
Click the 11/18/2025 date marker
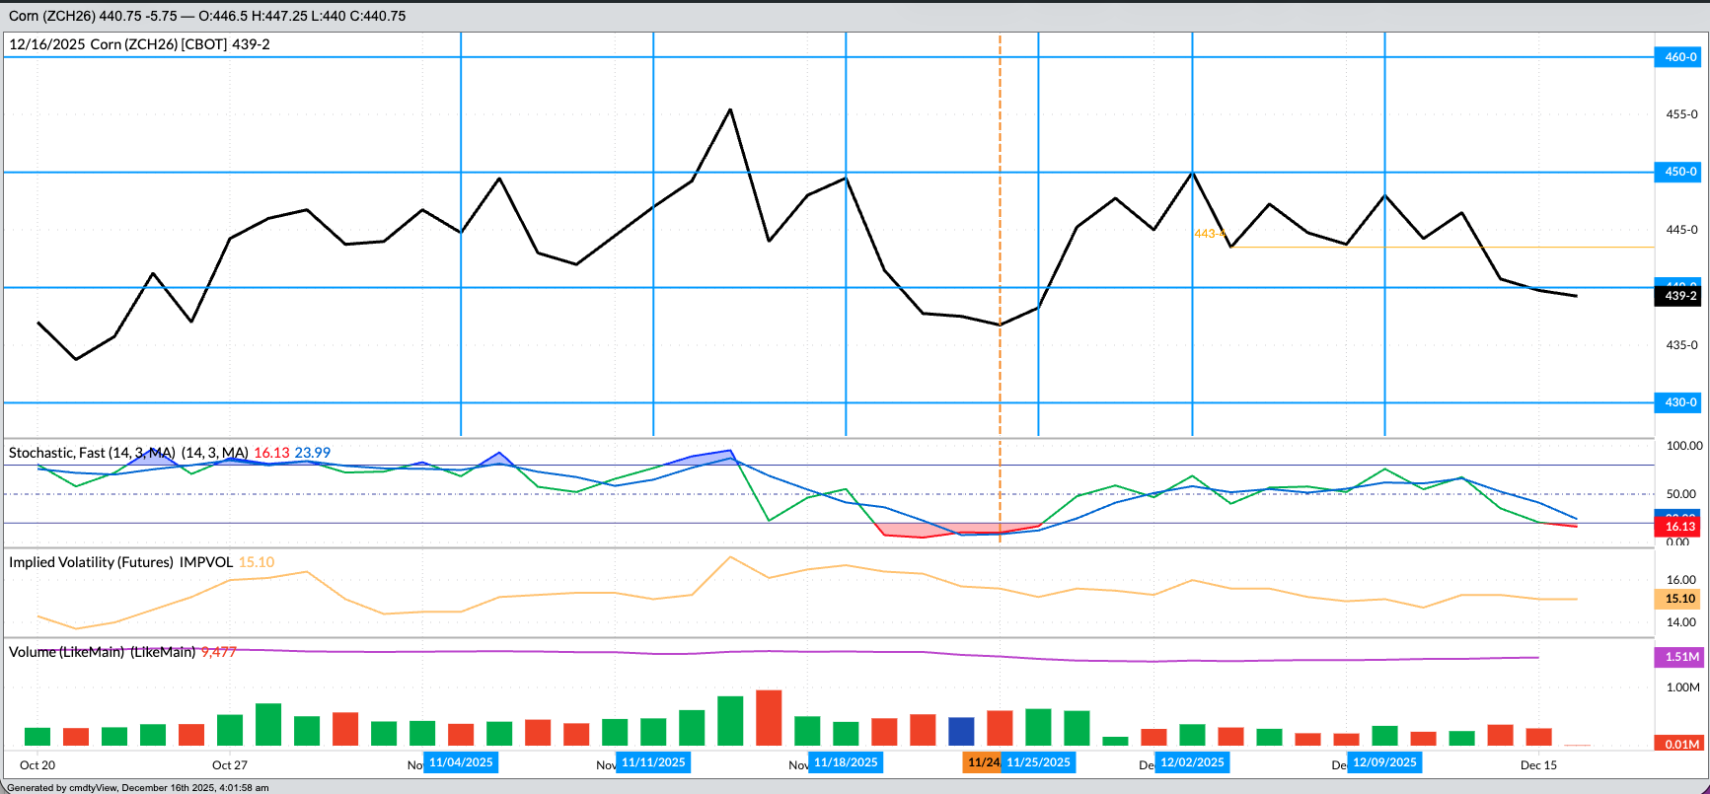[x=846, y=762]
